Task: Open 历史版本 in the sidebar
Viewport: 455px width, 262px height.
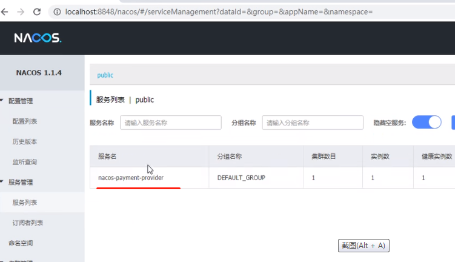Action: pyautogui.click(x=25, y=141)
